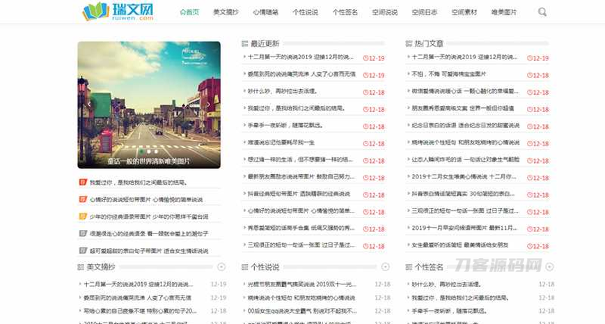Select 空间日志 in the navigation bar
Screen dimensions: 605x324
point(424,13)
